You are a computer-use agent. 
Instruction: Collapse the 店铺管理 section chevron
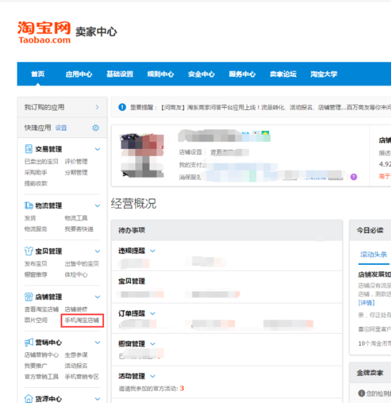coord(97,297)
